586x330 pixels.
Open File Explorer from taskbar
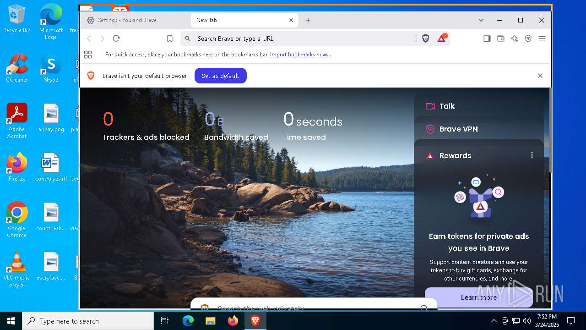[210, 321]
